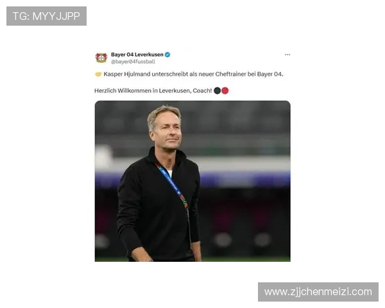Viewport: 385px width, 308px height.
Task: Click the Bayer 04 Leverkusen club crest avatar
Action: click(101, 58)
